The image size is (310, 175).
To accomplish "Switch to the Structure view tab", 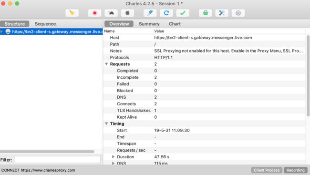I will (15, 24).
